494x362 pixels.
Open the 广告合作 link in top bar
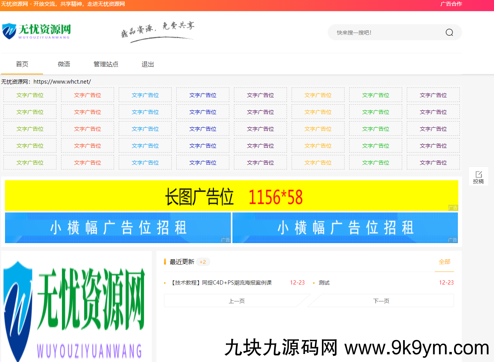(451, 5)
